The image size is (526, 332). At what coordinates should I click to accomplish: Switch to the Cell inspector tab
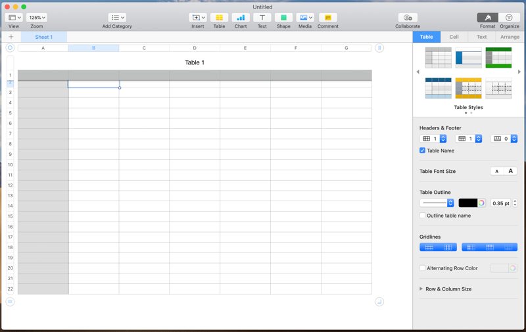(454, 37)
